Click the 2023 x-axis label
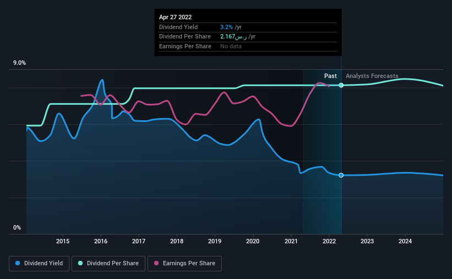Image resolution: width=452 pixels, height=279 pixels. tap(367, 241)
